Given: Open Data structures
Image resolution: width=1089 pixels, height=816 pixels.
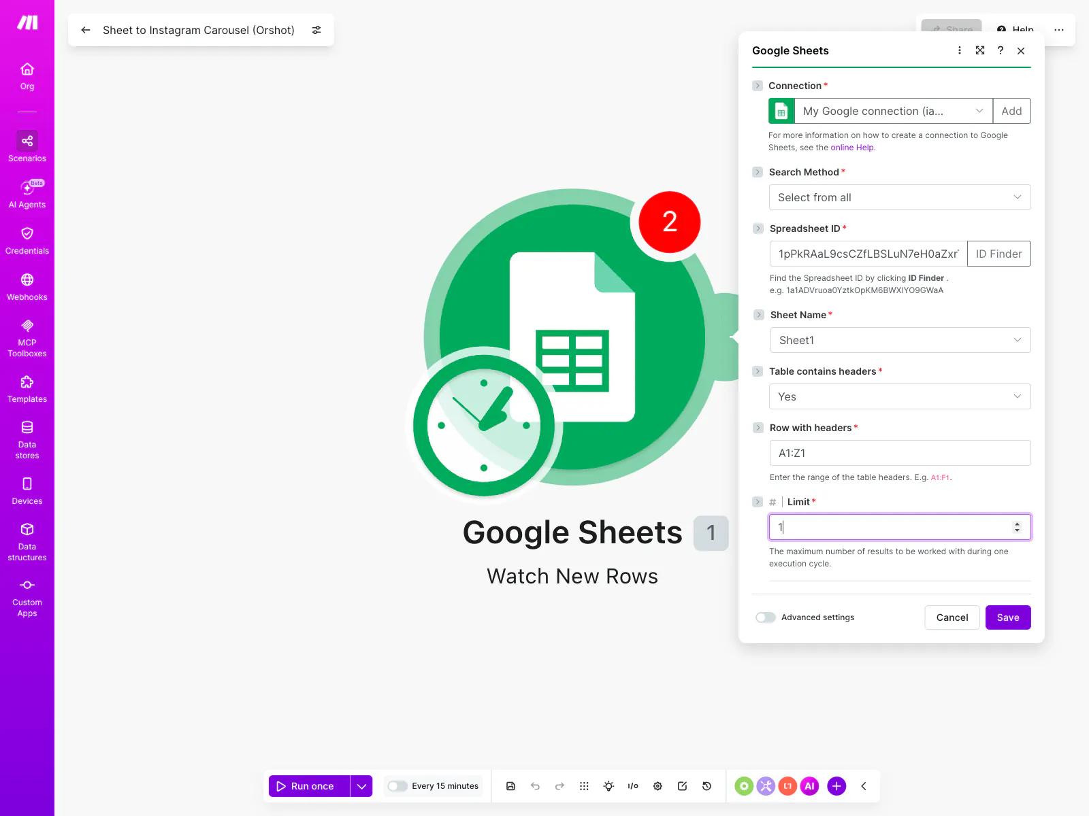Looking at the screenshot, I should click(27, 541).
